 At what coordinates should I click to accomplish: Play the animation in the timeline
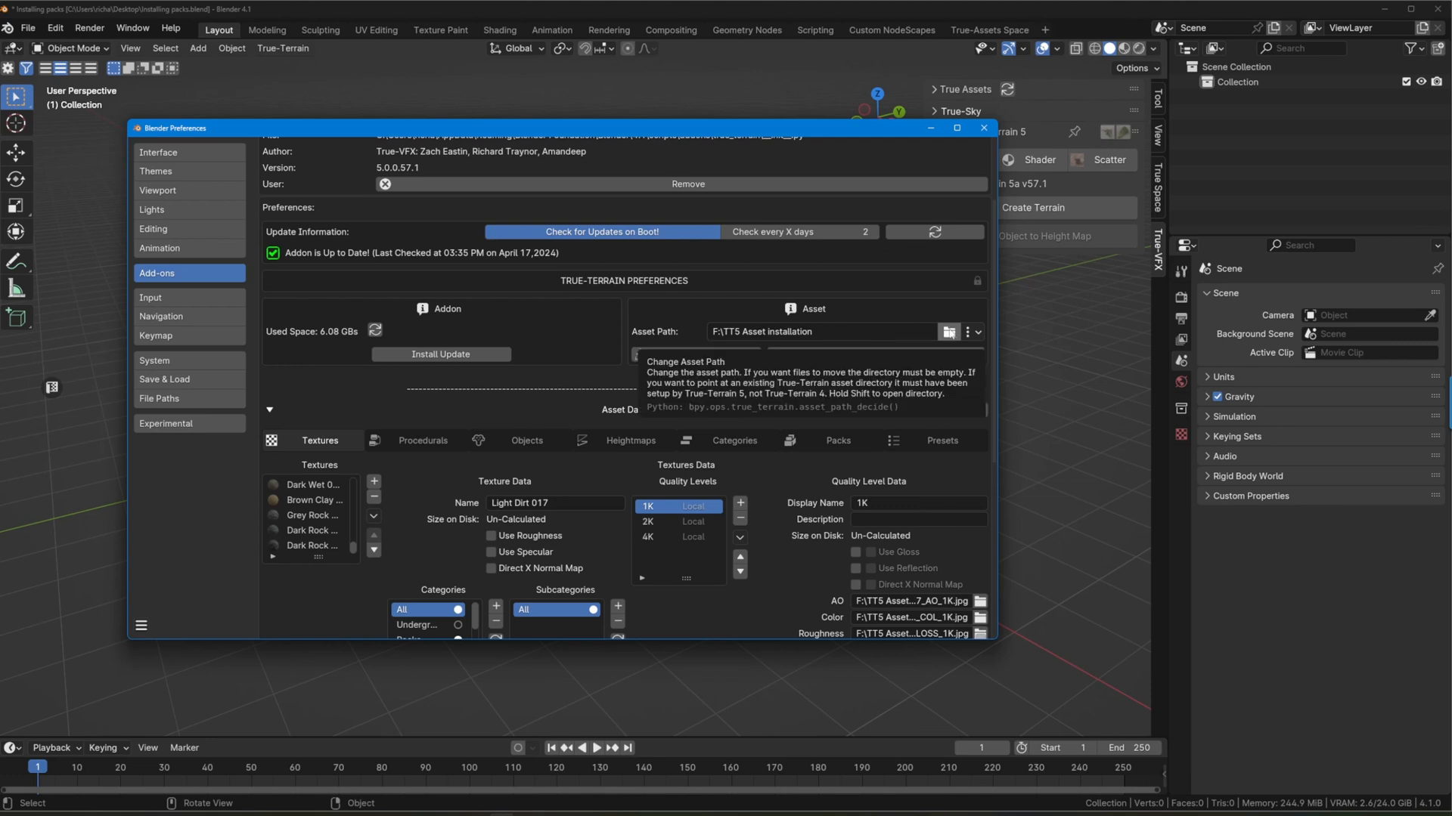597,747
